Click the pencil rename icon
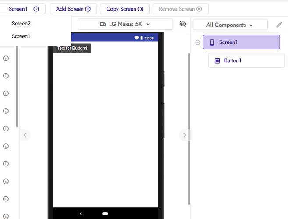This screenshot has height=219, width=288. 279,25
